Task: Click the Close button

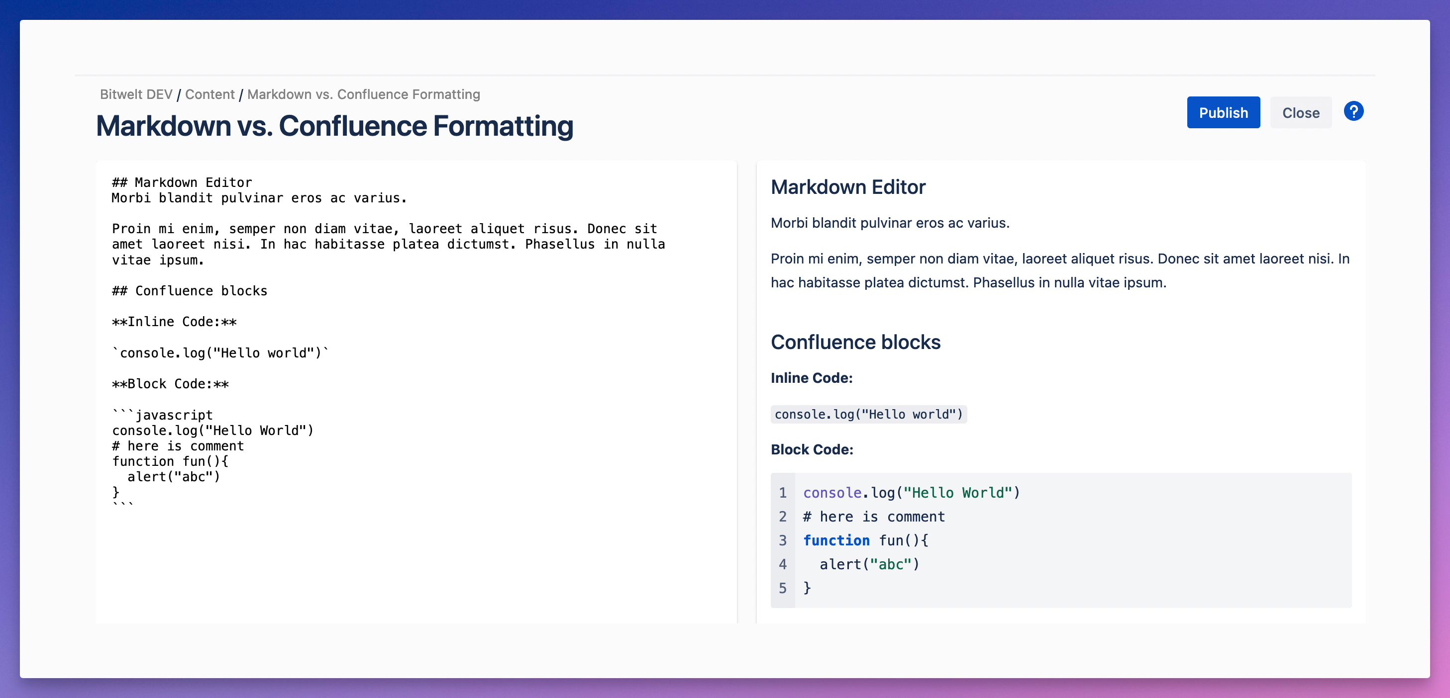Action: (1301, 112)
